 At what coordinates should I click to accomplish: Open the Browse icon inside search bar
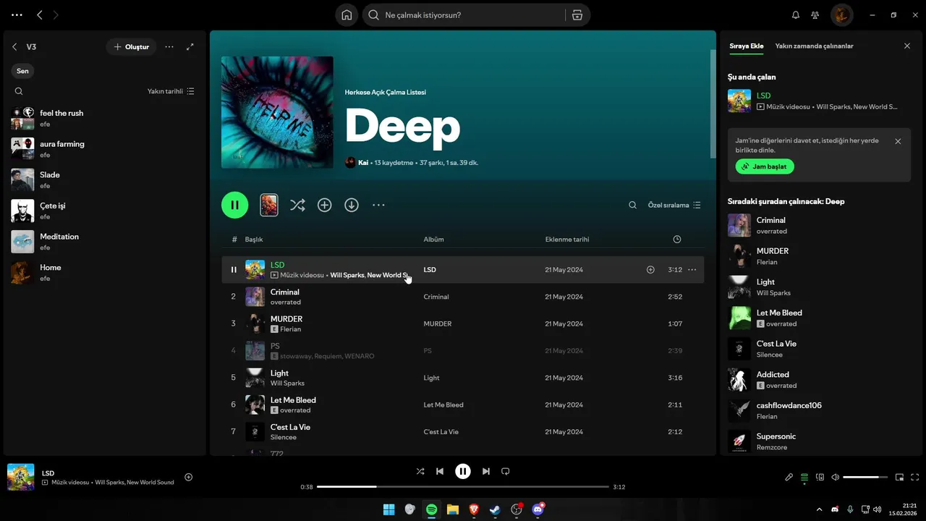pyautogui.click(x=577, y=15)
